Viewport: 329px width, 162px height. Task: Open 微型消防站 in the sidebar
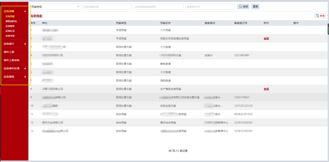[x=11, y=21]
